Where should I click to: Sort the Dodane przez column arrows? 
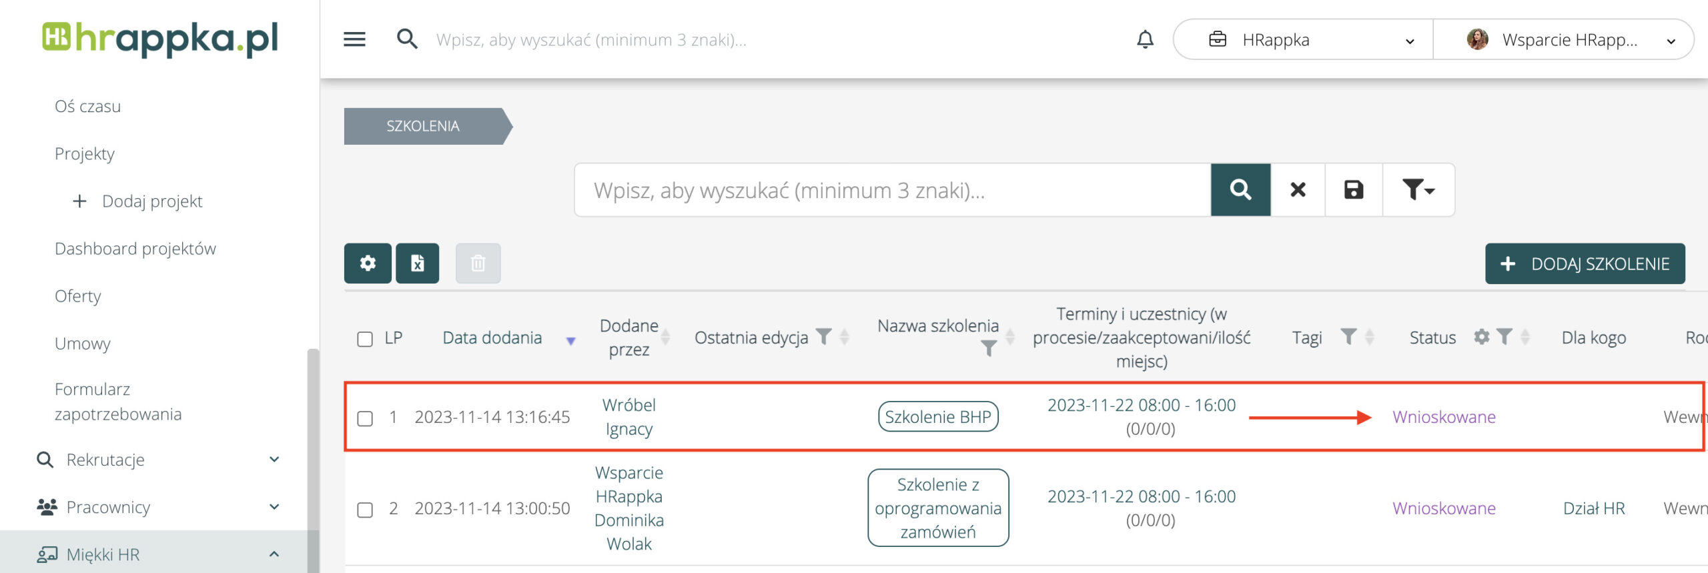point(665,338)
